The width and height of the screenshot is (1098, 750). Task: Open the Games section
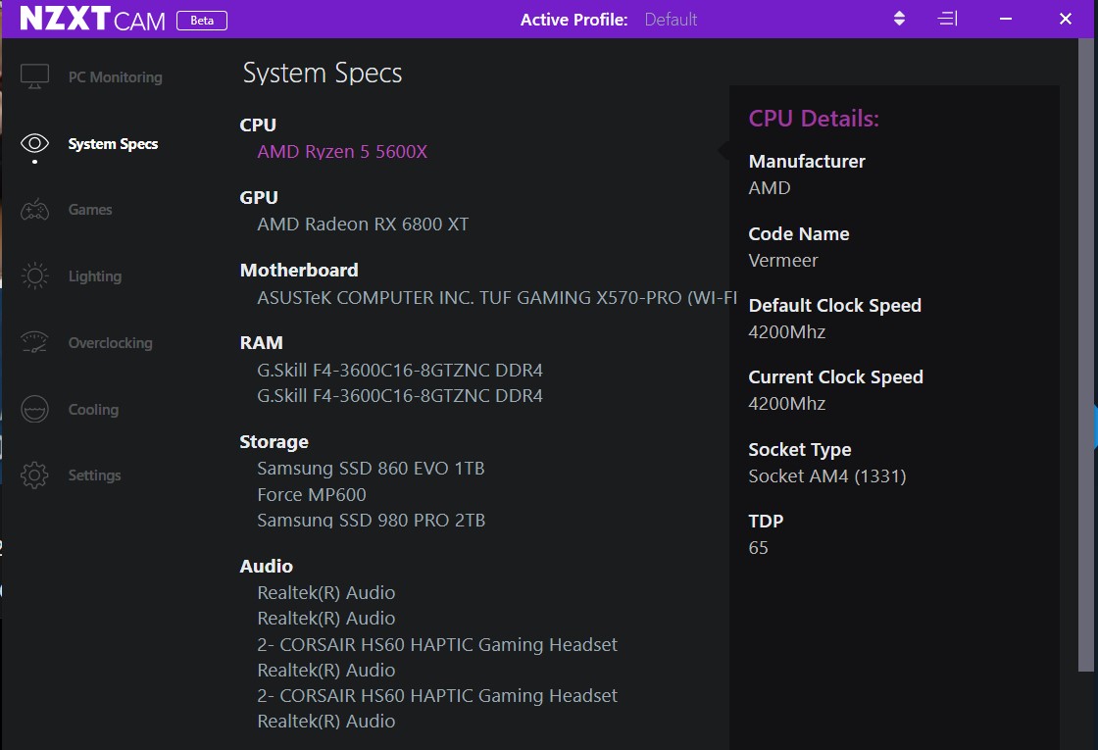(x=89, y=210)
